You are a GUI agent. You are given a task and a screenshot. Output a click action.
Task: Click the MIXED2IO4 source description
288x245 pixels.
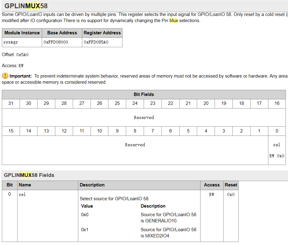(x=169, y=232)
